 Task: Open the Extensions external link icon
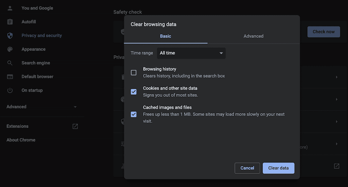click(x=75, y=126)
